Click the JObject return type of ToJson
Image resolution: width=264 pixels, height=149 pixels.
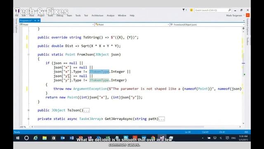pos(58,110)
